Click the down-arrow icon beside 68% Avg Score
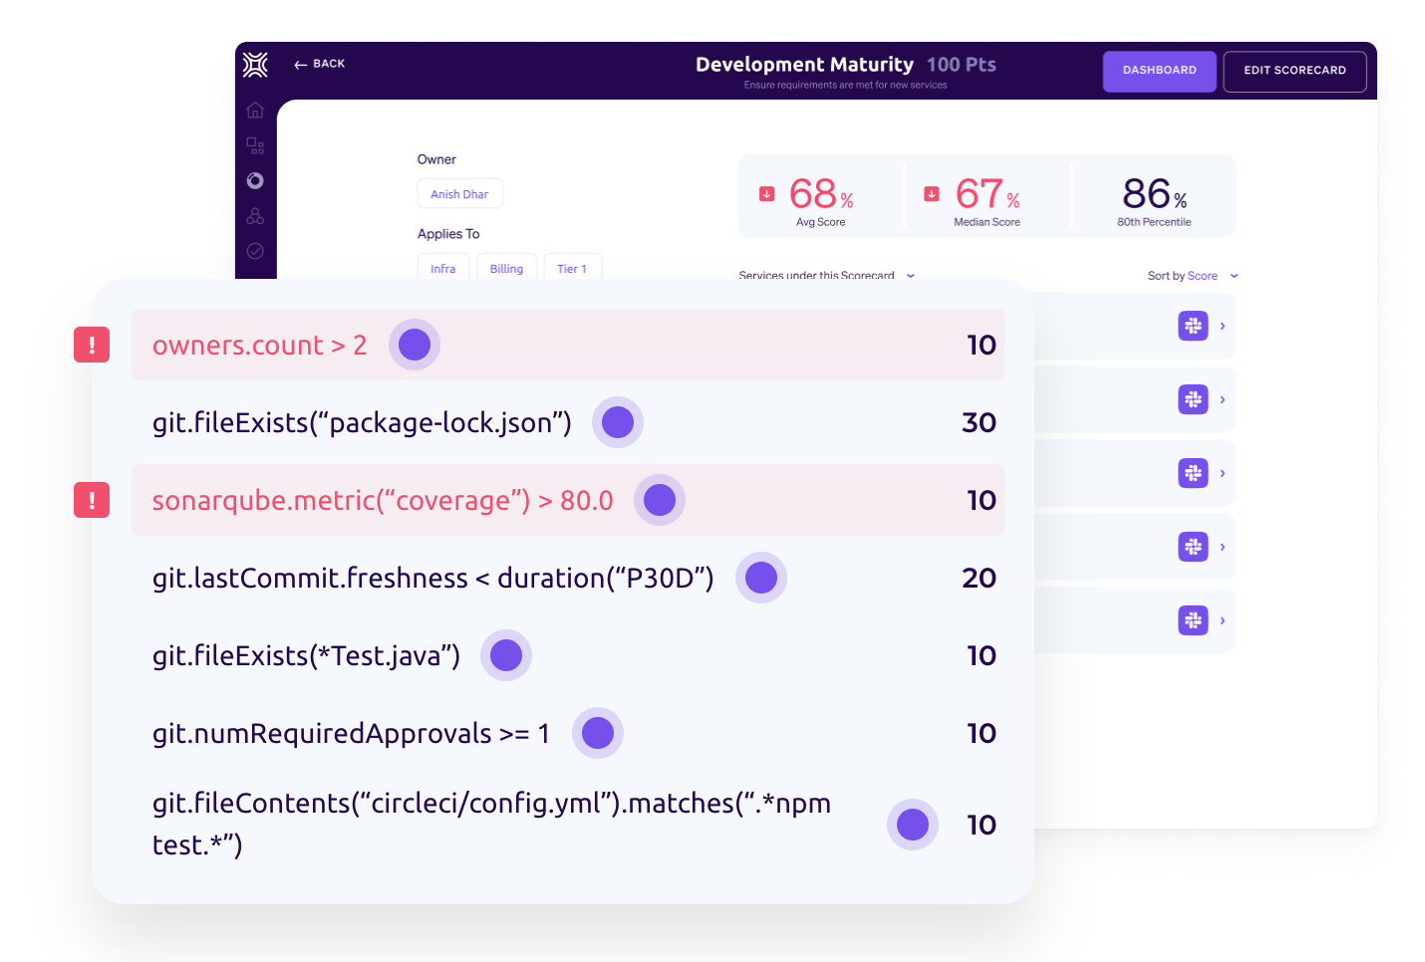Viewport: 1425px width, 962px height. [x=767, y=193]
